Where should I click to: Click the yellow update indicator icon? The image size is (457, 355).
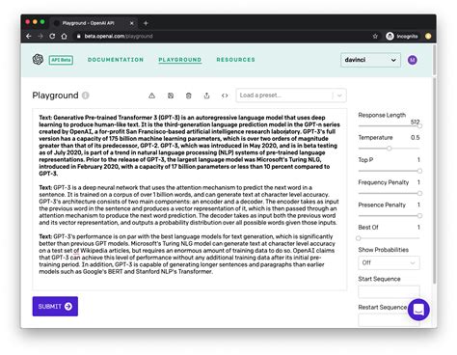[x=428, y=36]
